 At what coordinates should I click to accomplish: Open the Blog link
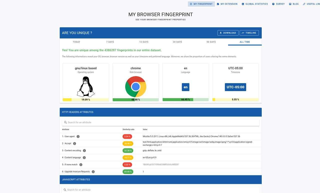[x=294, y=4]
